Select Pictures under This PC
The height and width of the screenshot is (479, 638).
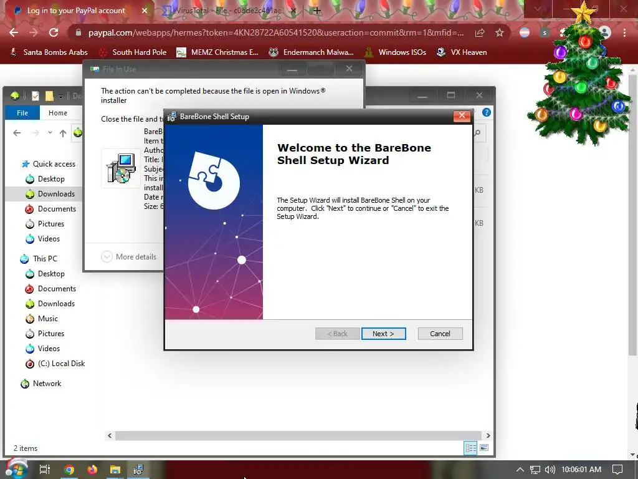[45, 334]
